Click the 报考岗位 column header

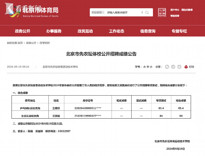click(30, 101)
